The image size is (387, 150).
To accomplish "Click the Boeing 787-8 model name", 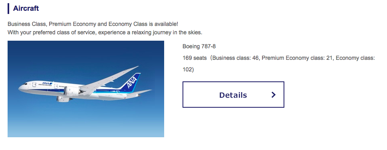I will click(199, 46).
